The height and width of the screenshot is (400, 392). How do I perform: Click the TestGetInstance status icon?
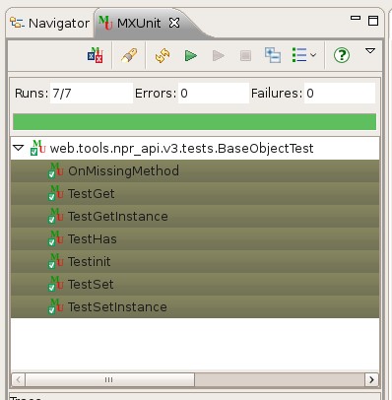click(55, 216)
